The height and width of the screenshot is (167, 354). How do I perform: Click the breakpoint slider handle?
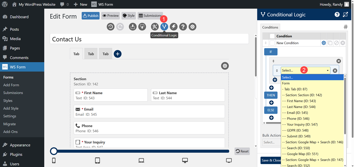[54, 151]
